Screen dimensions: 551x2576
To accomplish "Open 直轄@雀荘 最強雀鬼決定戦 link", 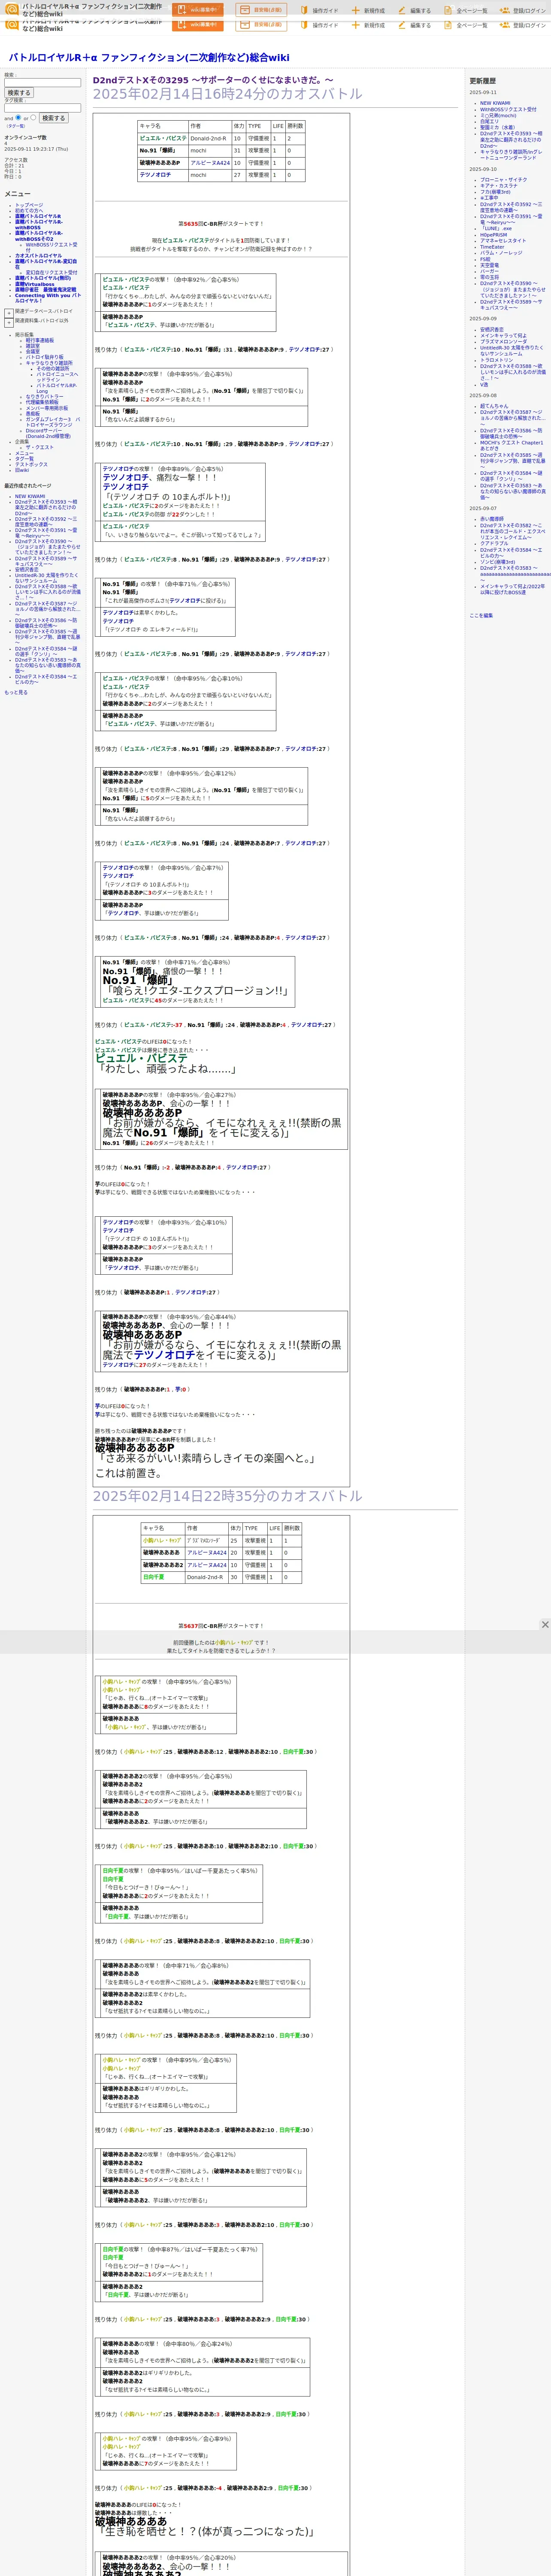I will pos(45,290).
